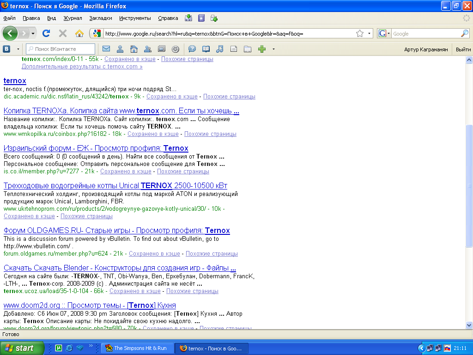Focus the Поиск ВКонтакте search field

(61, 49)
